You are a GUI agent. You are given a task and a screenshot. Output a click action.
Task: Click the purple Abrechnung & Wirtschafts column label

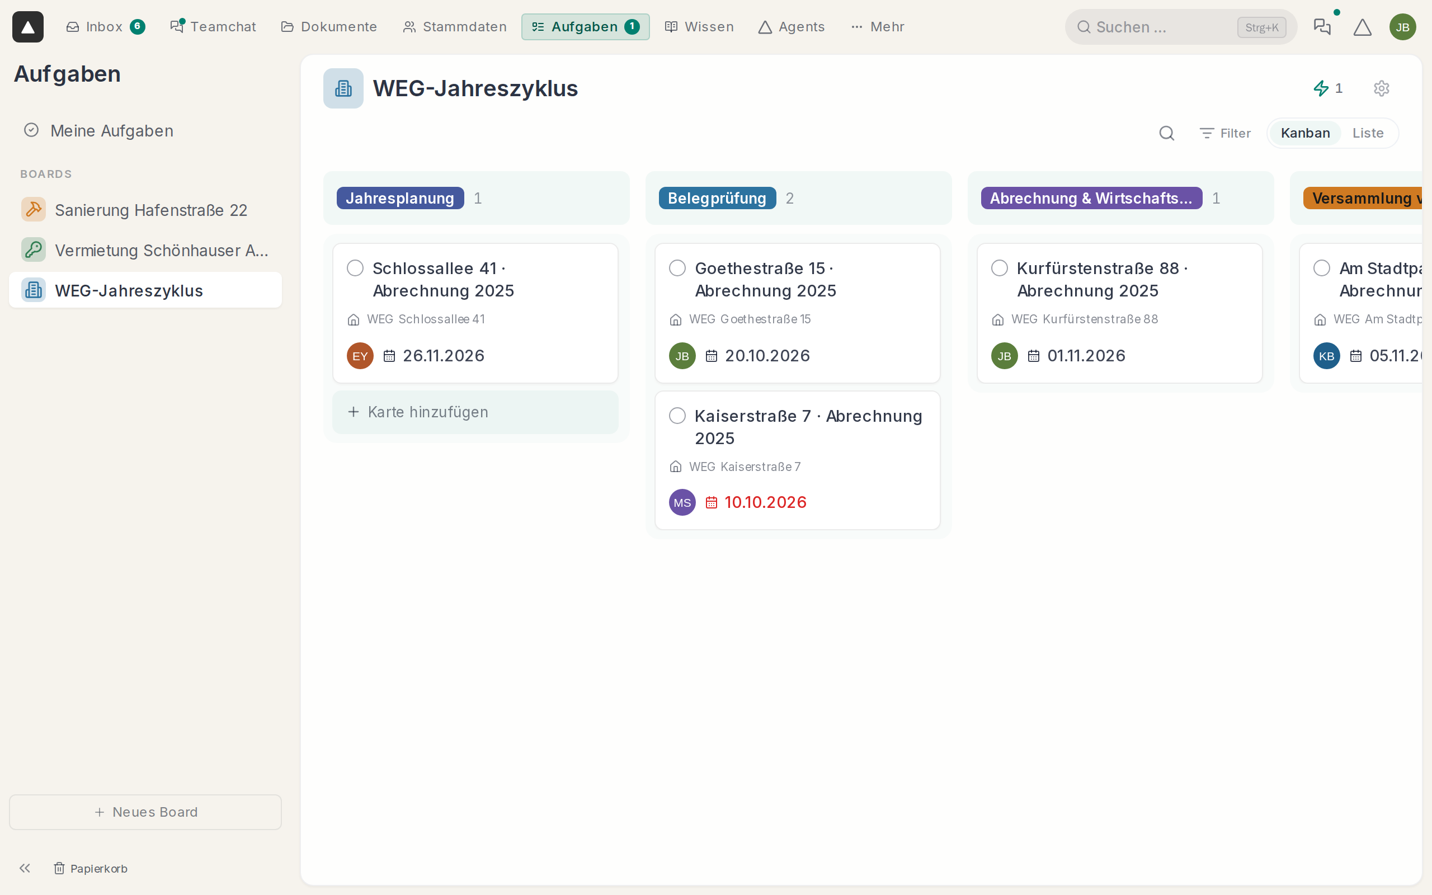pyautogui.click(x=1091, y=198)
